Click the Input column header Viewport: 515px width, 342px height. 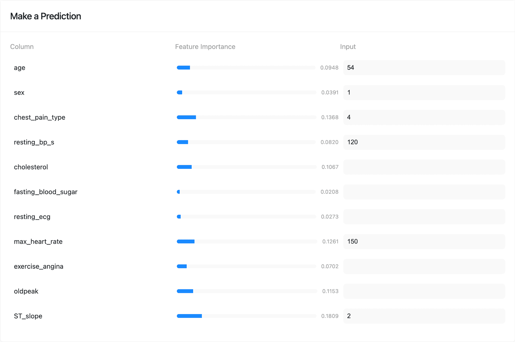click(x=348, y=47)
